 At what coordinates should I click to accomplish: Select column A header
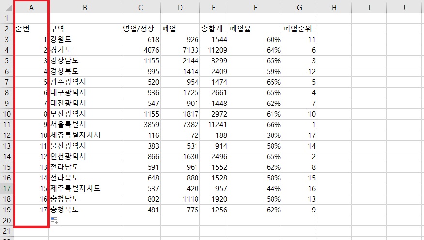pos(31,8)
